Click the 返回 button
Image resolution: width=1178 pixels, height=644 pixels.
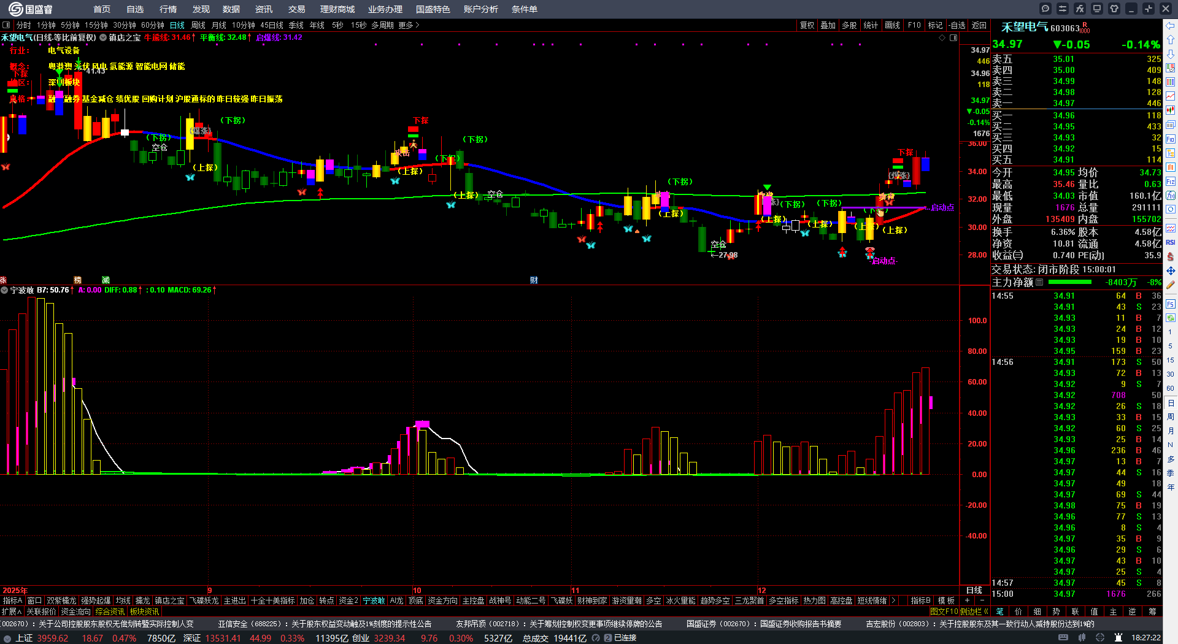point(979,25)
